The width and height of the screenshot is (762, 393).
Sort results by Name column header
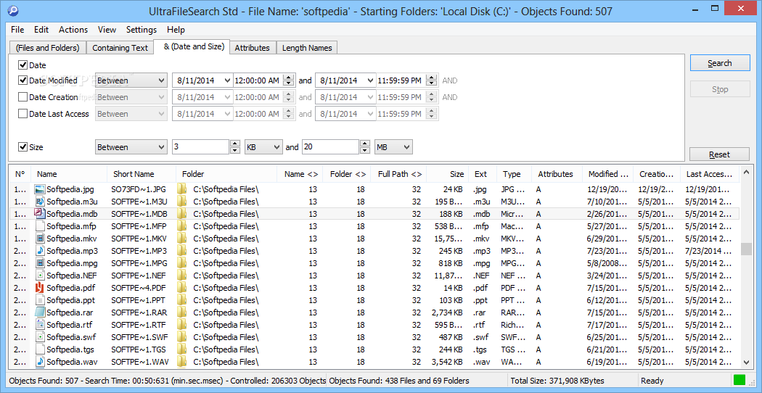(69, 174)
